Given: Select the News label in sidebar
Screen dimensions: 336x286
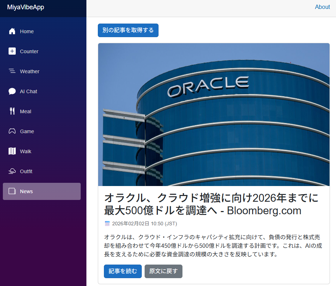Looking at the screenshot, I should (26, 191).
